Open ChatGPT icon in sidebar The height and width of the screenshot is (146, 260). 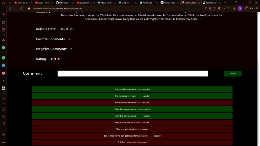3,48
